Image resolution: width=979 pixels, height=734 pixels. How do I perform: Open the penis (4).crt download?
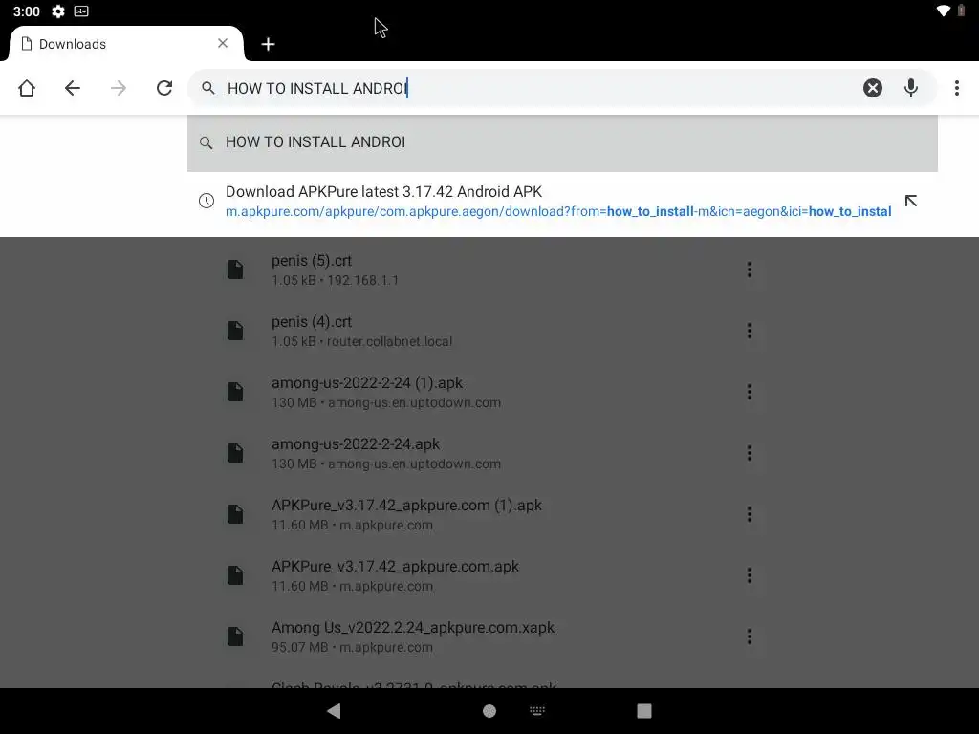(x=312, y=322)
